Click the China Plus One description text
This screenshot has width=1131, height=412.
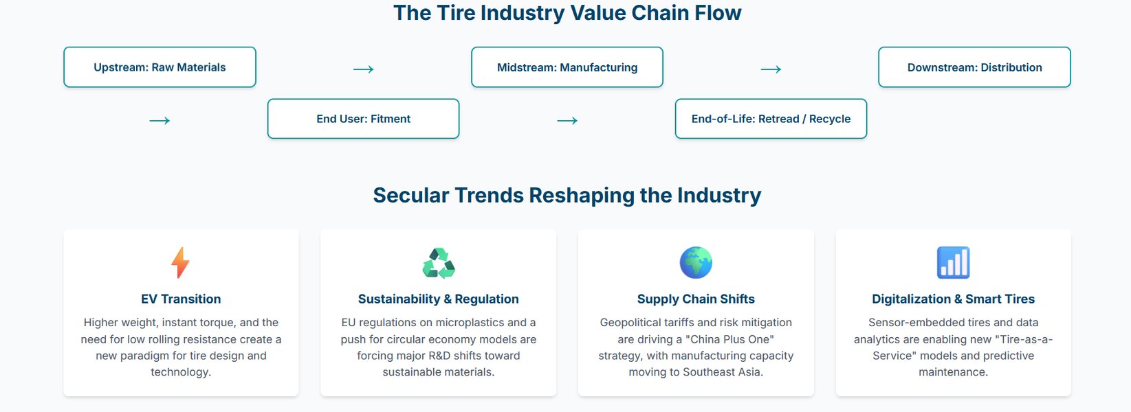coord(696,347)
